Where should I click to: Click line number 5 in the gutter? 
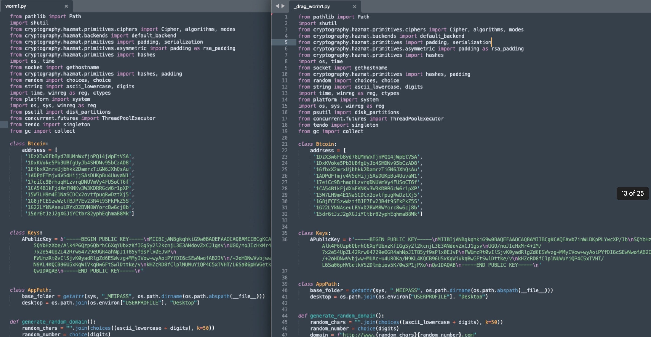286,42
